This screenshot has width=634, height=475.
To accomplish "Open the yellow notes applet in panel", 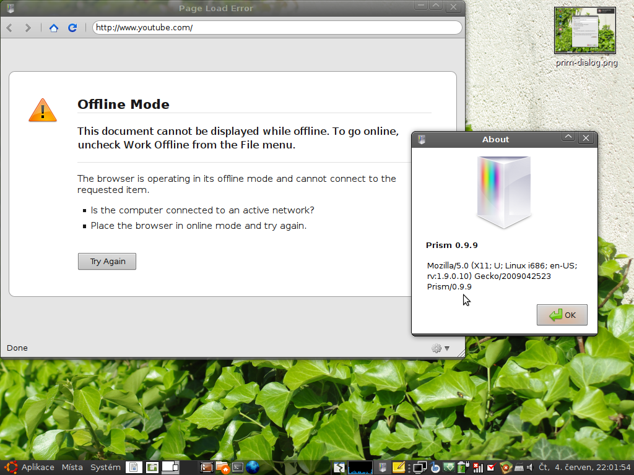I will (399, 468).
